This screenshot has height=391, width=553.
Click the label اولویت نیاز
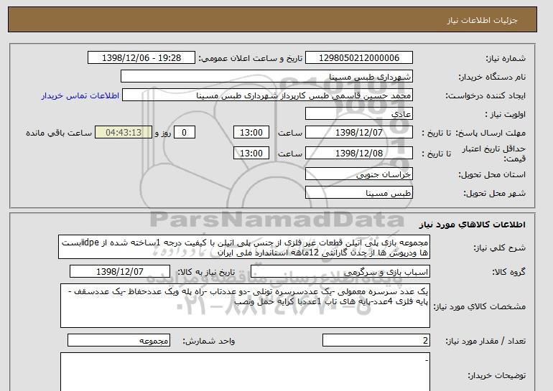point(505,114)
